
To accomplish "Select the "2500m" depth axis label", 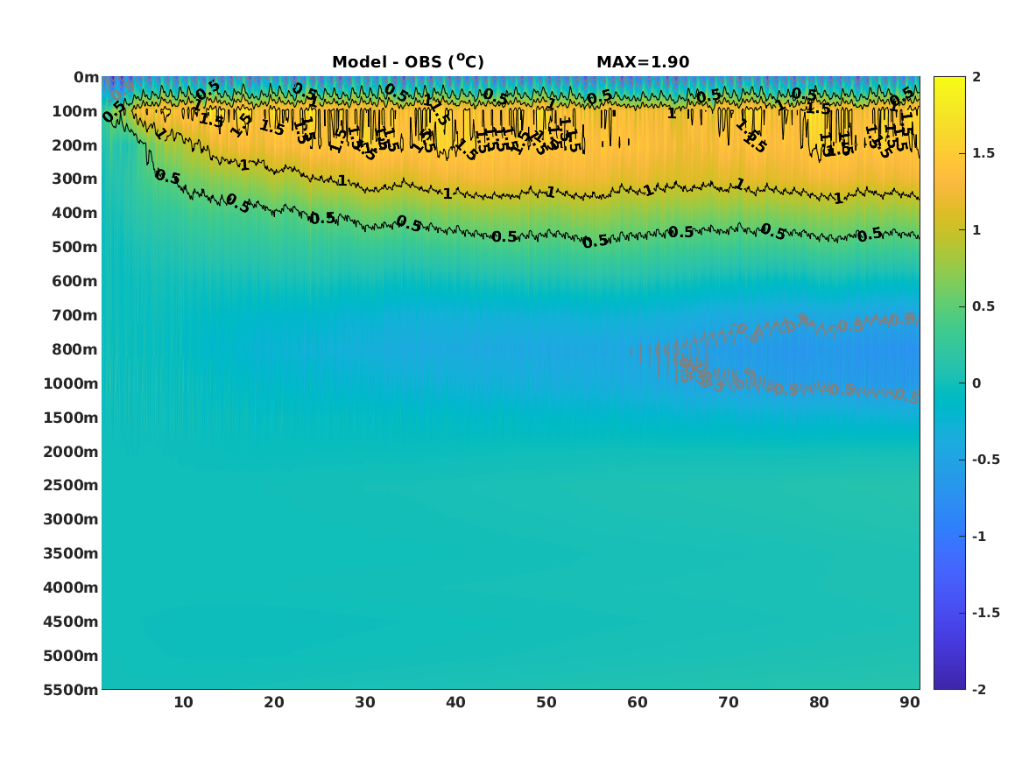I will pos(71,485).
